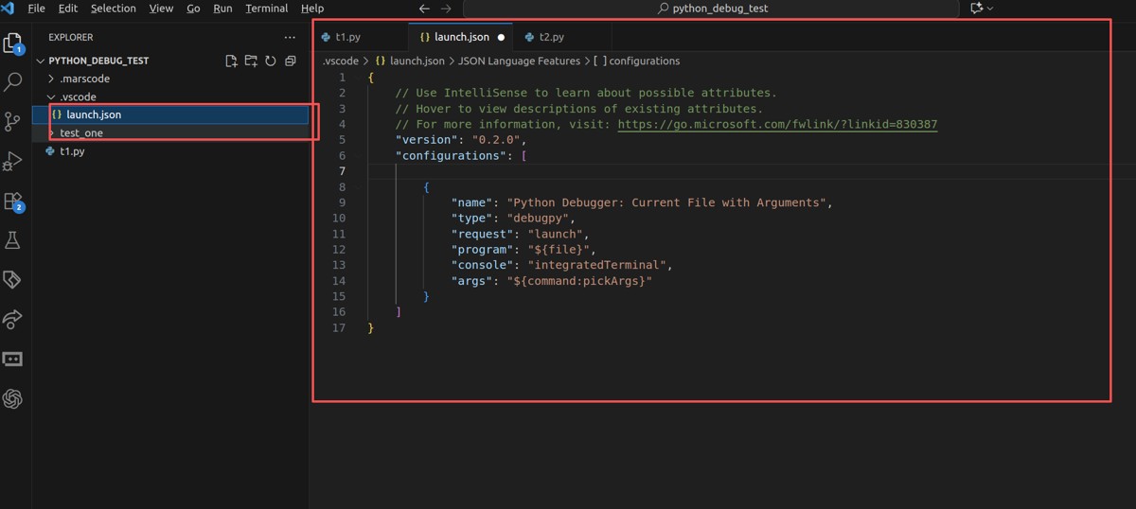The height and width of the screenshot is (509, 1136).
Task: Collapse all folders in Explorer
Action: [x=291, y=61]
